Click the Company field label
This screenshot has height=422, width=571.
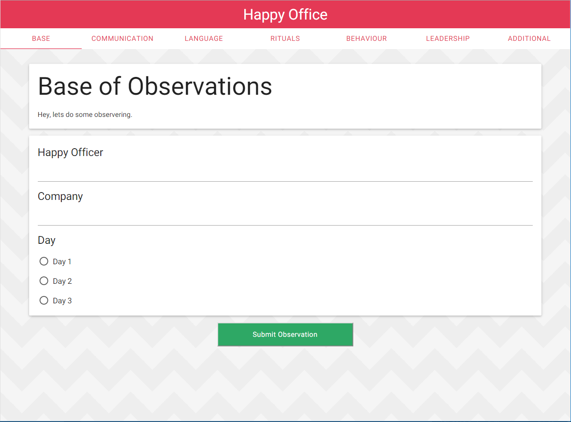coord(60,196)
